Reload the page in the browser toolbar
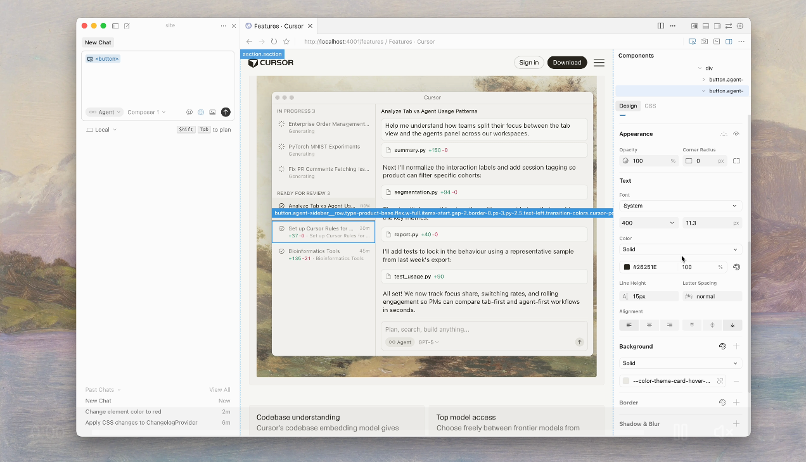 (274, 42)
